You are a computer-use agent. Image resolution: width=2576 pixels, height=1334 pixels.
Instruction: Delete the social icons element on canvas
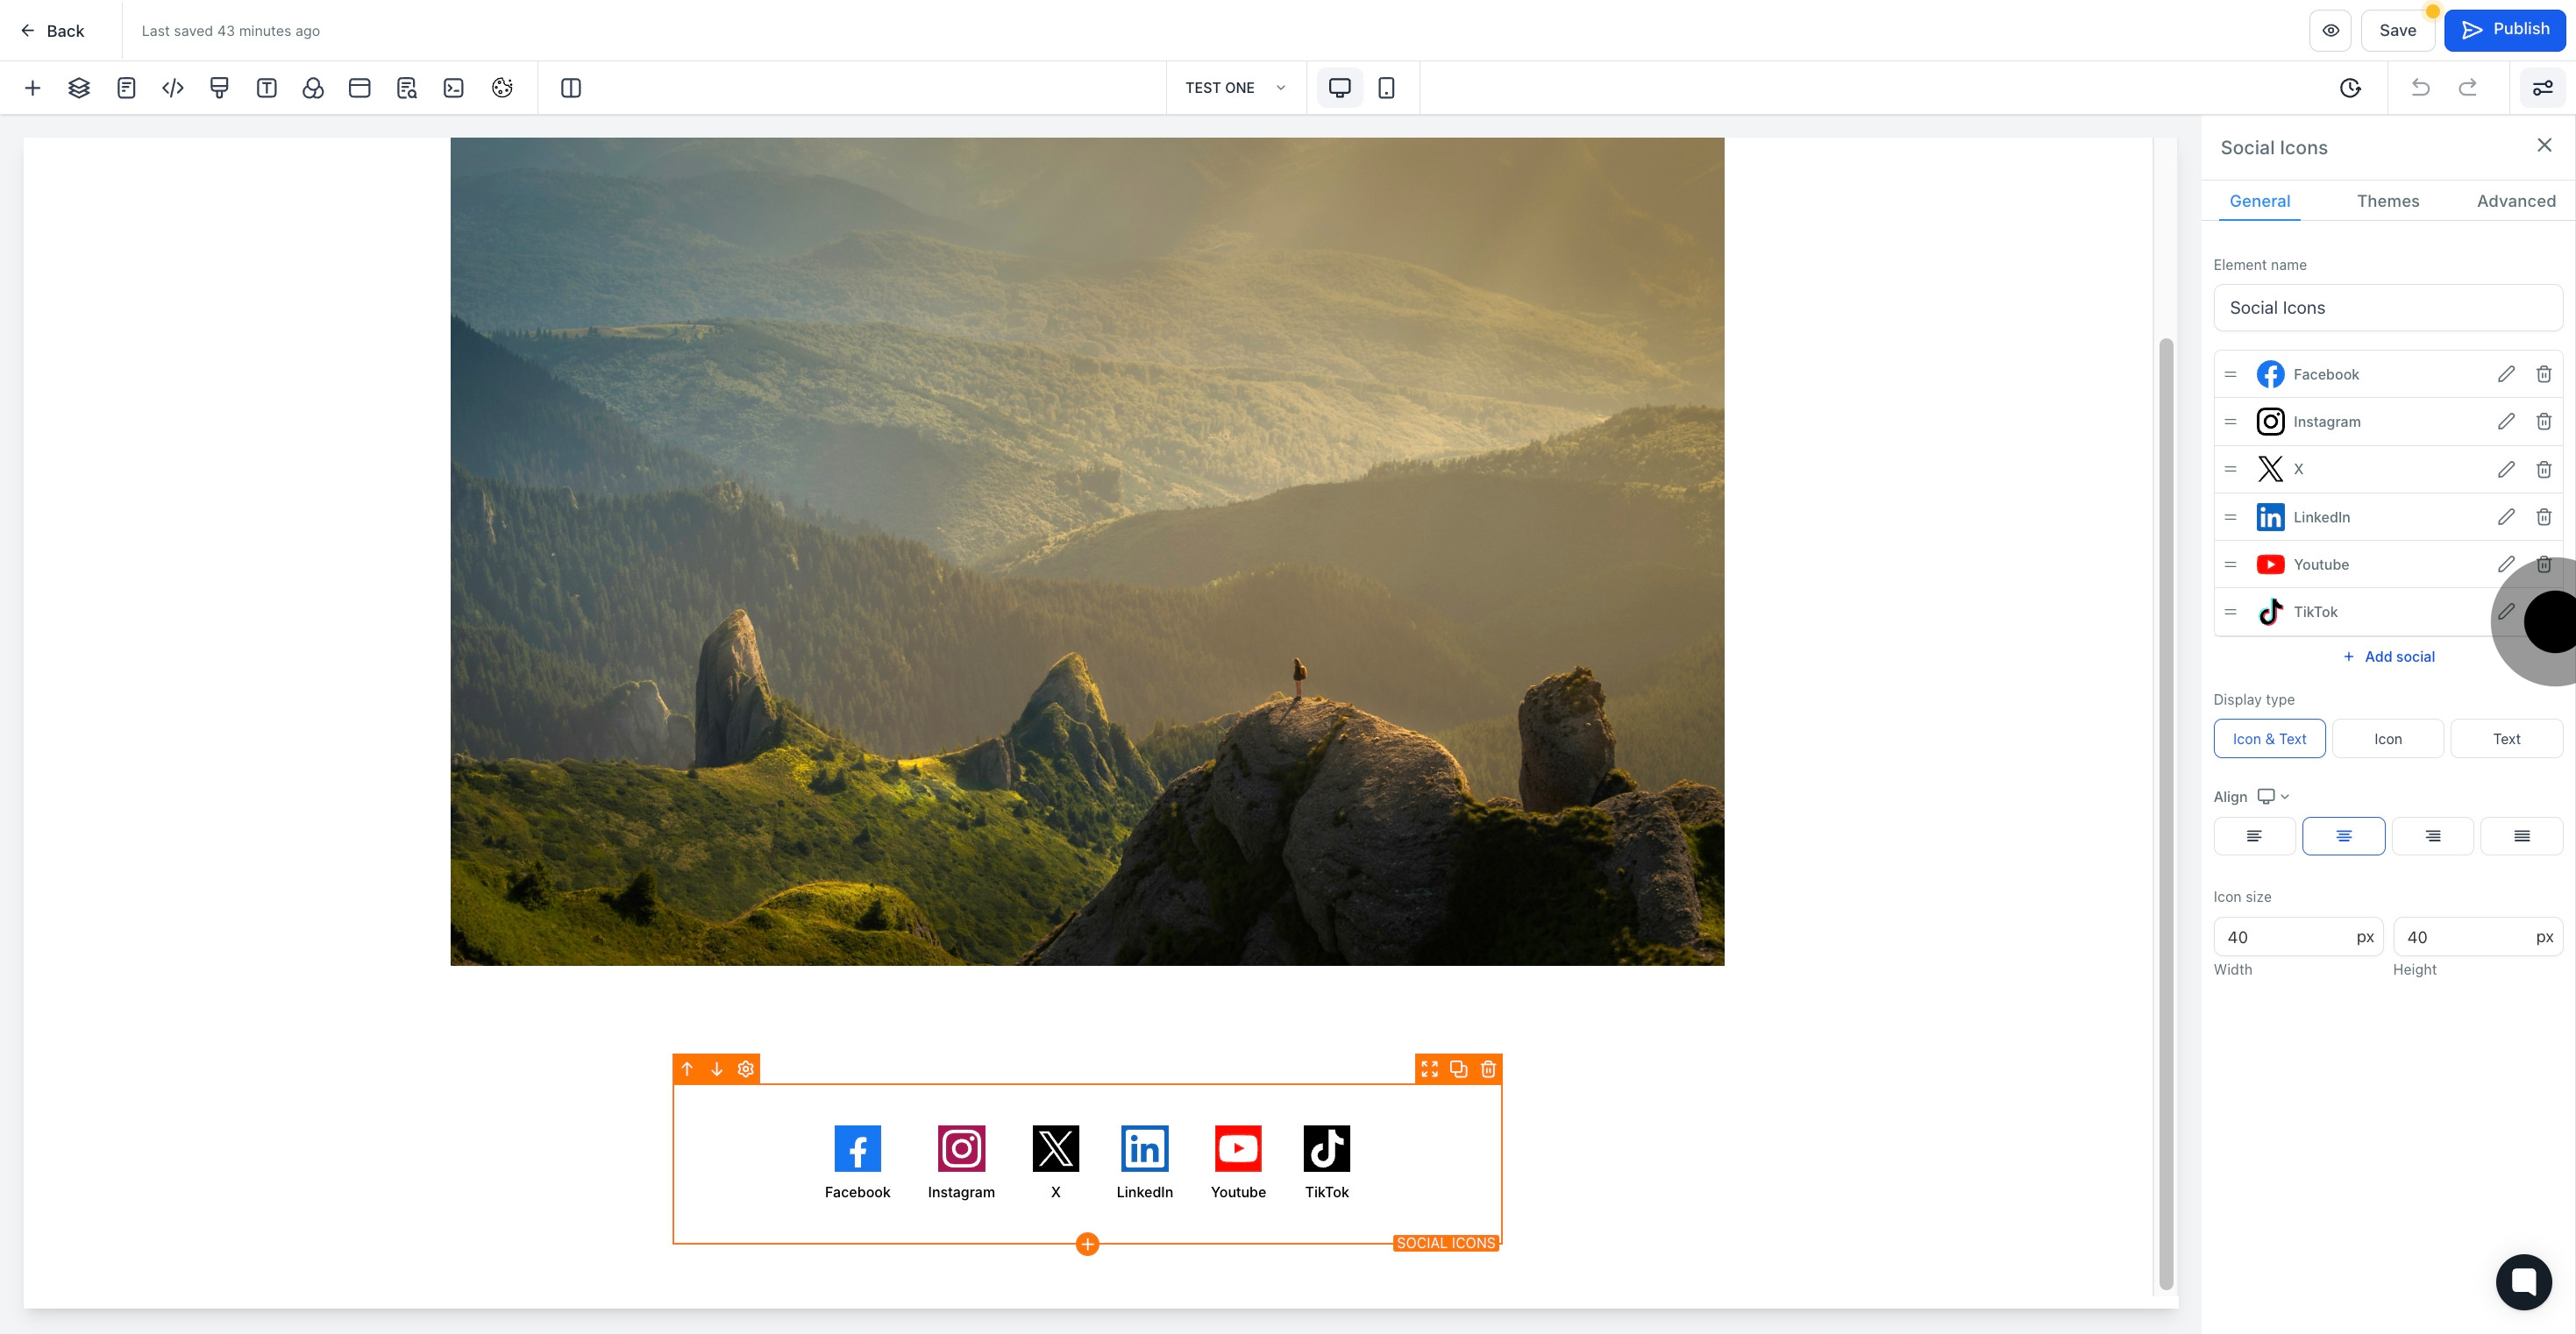1488,1069
